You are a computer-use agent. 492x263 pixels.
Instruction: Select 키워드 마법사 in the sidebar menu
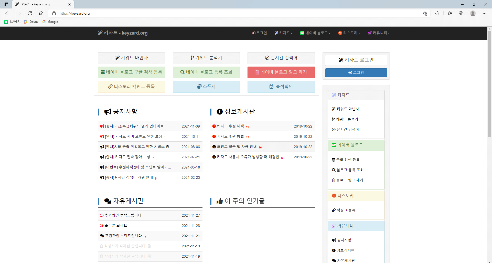(x=346, y=109)
